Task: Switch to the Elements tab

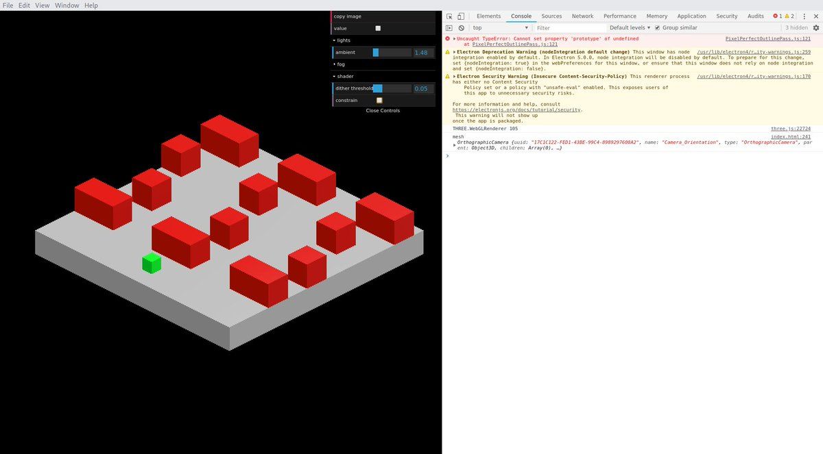Action: [x=488, y=16]
